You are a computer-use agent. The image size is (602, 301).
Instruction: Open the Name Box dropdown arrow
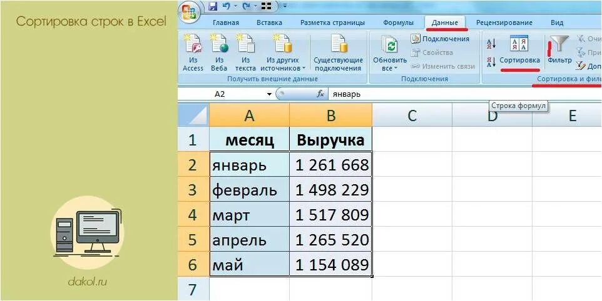coord(269,94)
